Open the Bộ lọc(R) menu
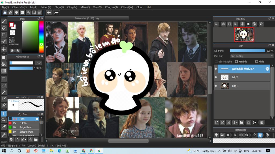275x154 pixels. (x=46, y=7)
